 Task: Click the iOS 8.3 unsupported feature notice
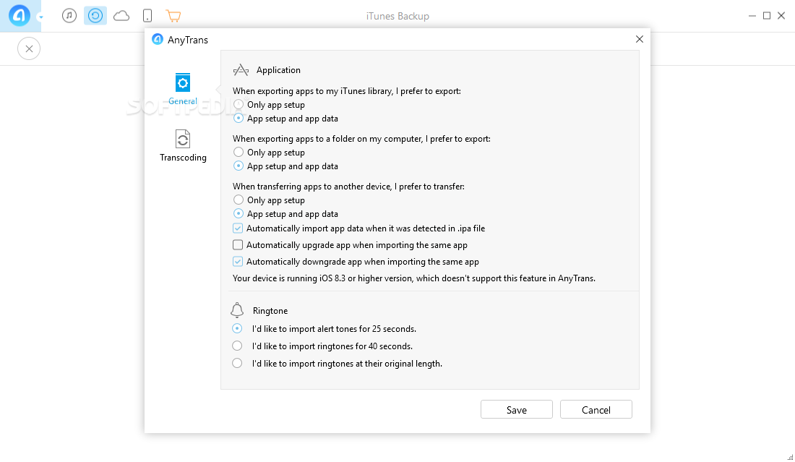(413, 278)
